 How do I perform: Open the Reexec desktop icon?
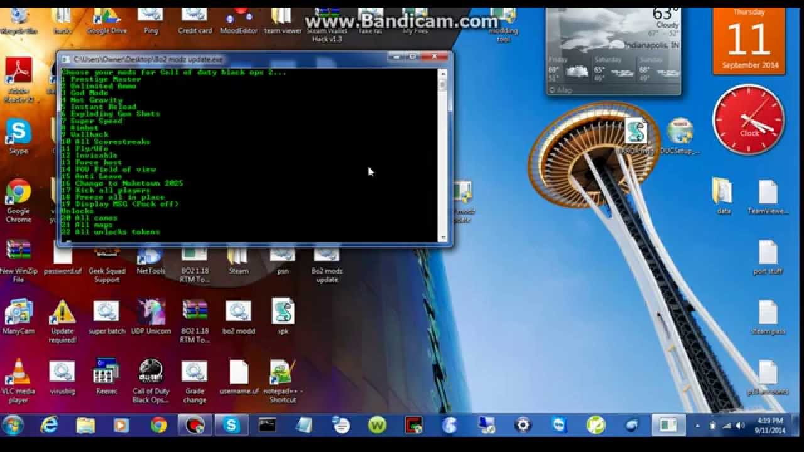point(107,377)
